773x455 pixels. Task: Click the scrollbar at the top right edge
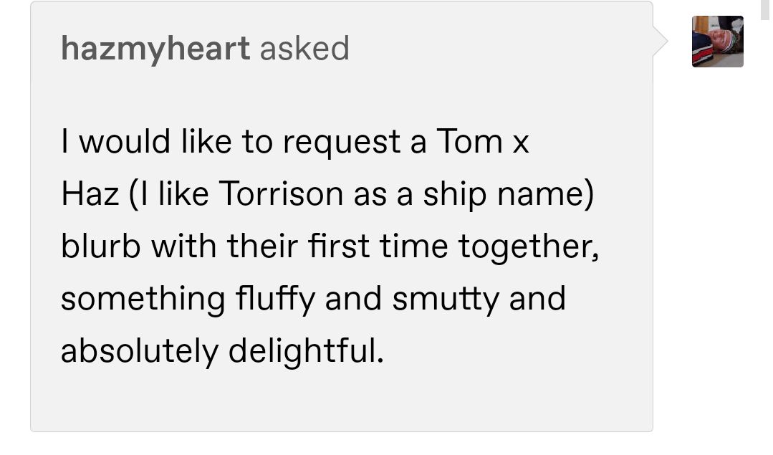point(765,10)
